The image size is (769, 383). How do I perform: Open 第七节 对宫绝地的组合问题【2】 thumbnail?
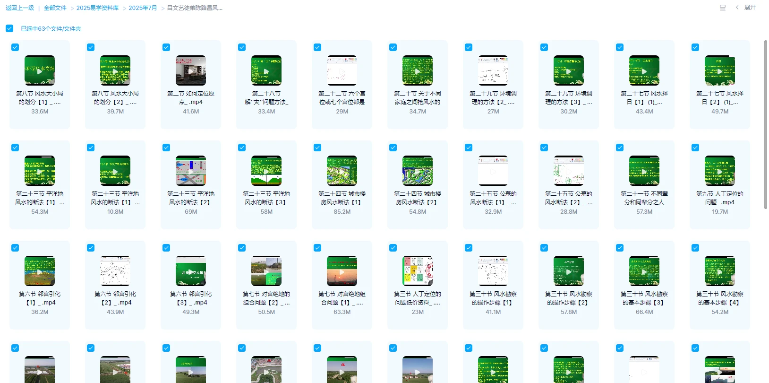266,271
